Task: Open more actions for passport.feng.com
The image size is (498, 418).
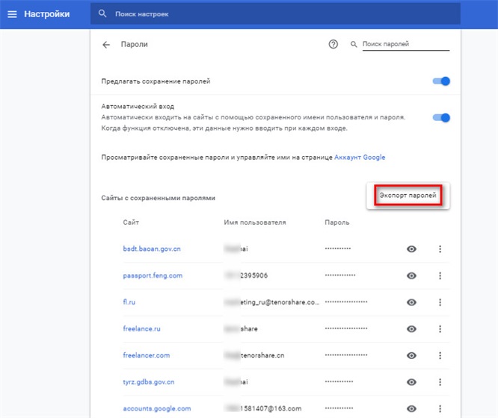Action: (x=440, y=275)
